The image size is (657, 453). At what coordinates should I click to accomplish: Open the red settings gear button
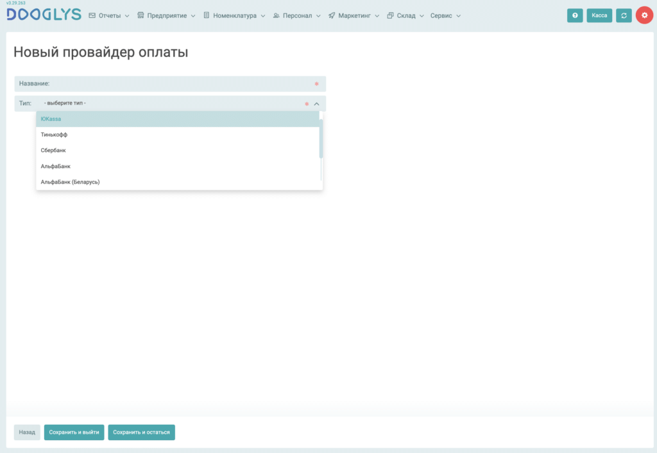644,15
